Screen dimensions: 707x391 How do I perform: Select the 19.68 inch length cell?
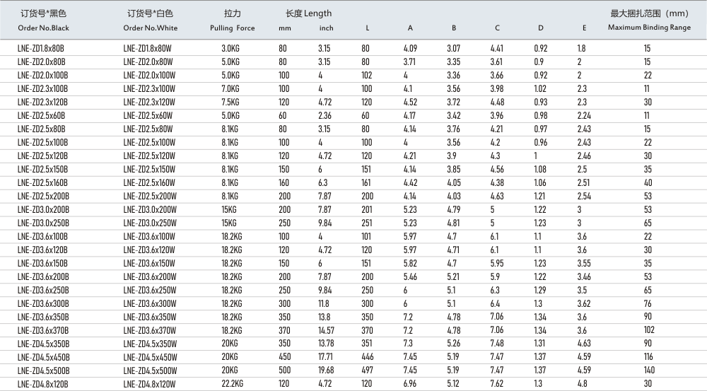(x=326, y=371)
